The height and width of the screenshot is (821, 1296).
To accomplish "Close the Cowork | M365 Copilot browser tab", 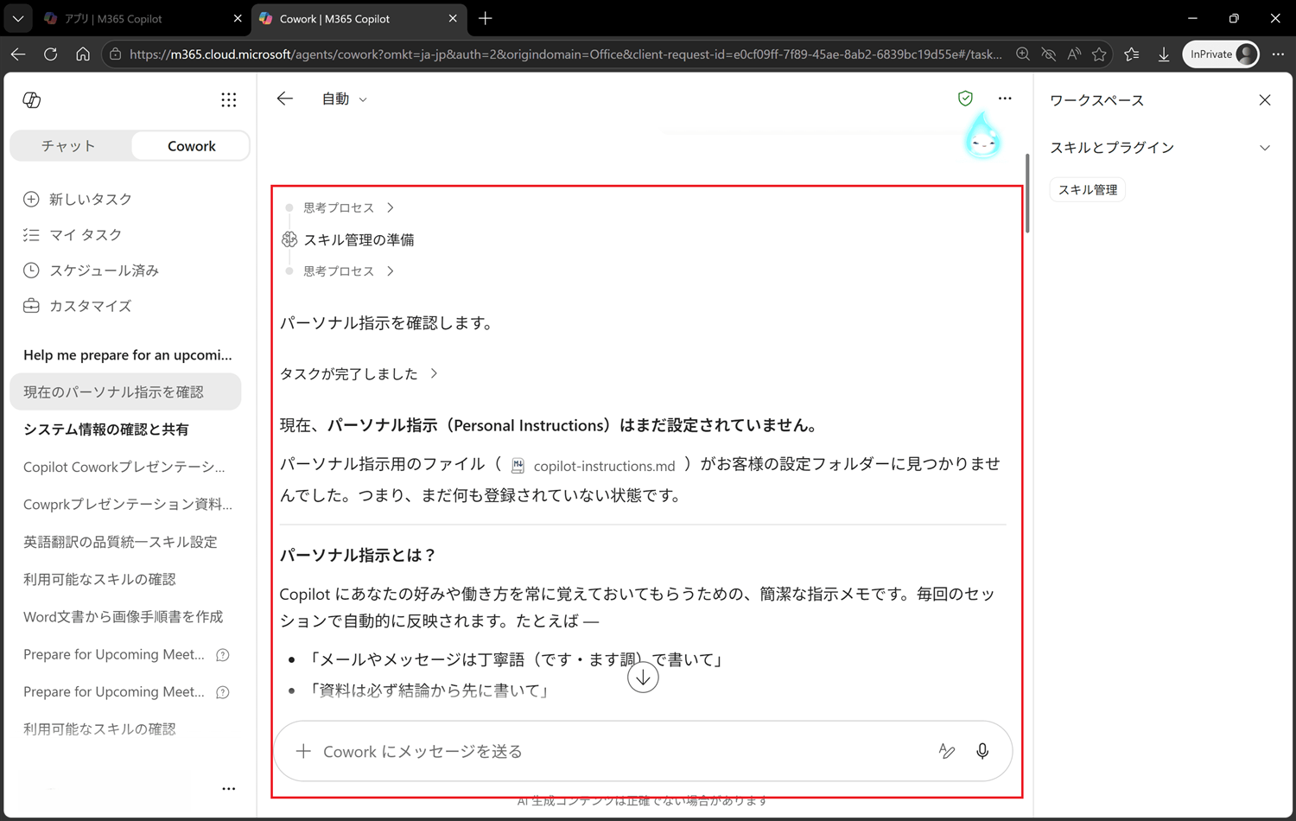I will click(453, 18).
